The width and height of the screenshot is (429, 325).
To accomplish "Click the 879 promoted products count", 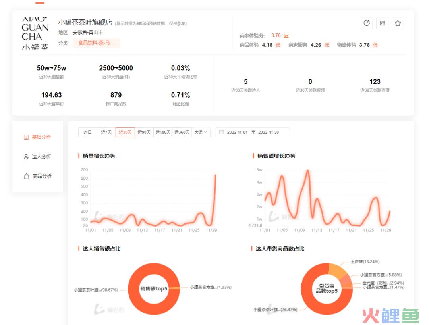I will 116,95.
